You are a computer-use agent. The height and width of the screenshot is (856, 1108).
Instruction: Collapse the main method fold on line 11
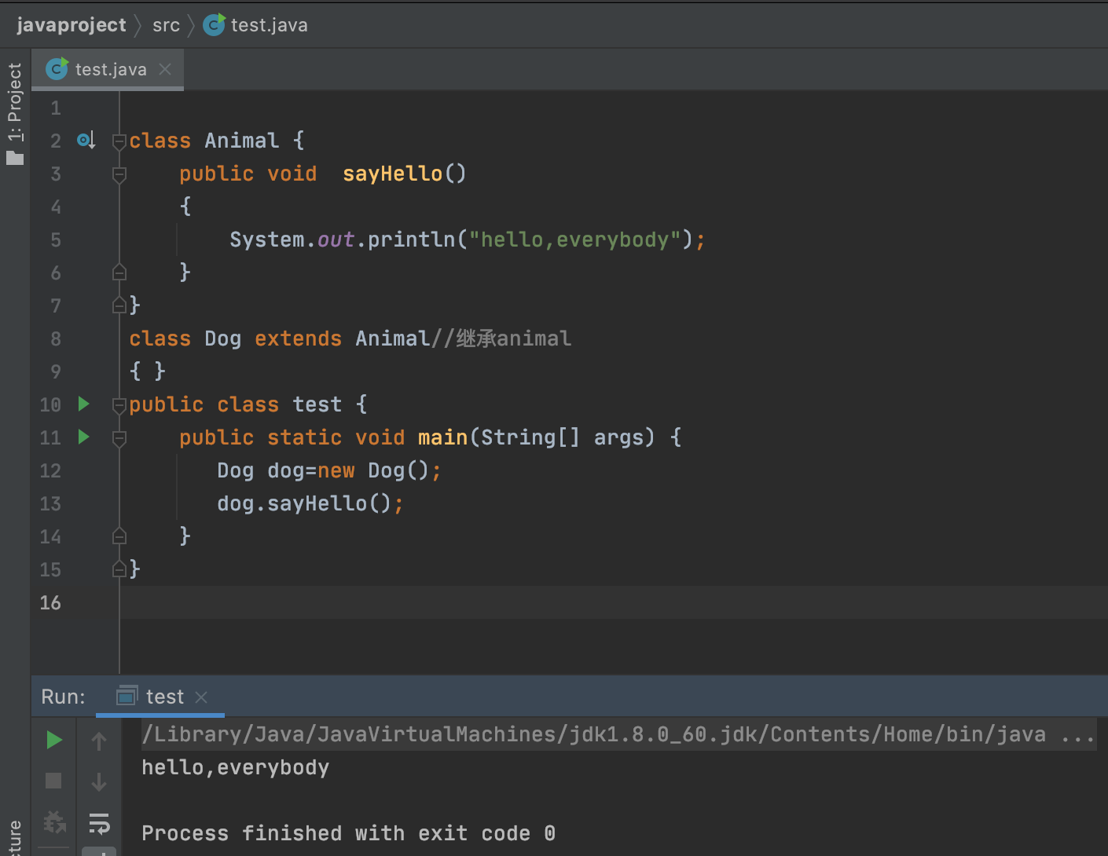tap(119, 438)
